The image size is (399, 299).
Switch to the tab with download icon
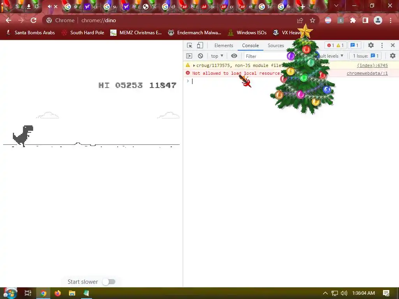33,7
